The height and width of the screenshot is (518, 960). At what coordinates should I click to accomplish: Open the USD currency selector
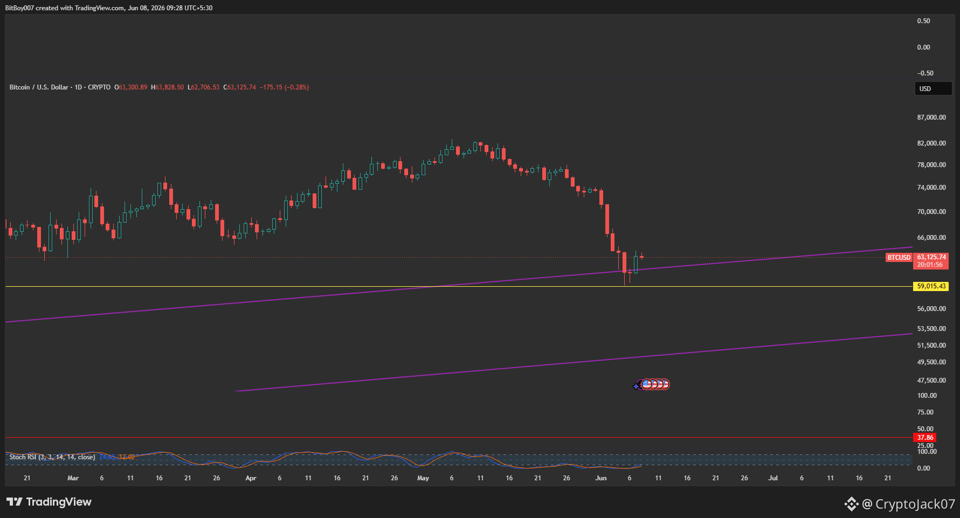(x=933, y=89)
